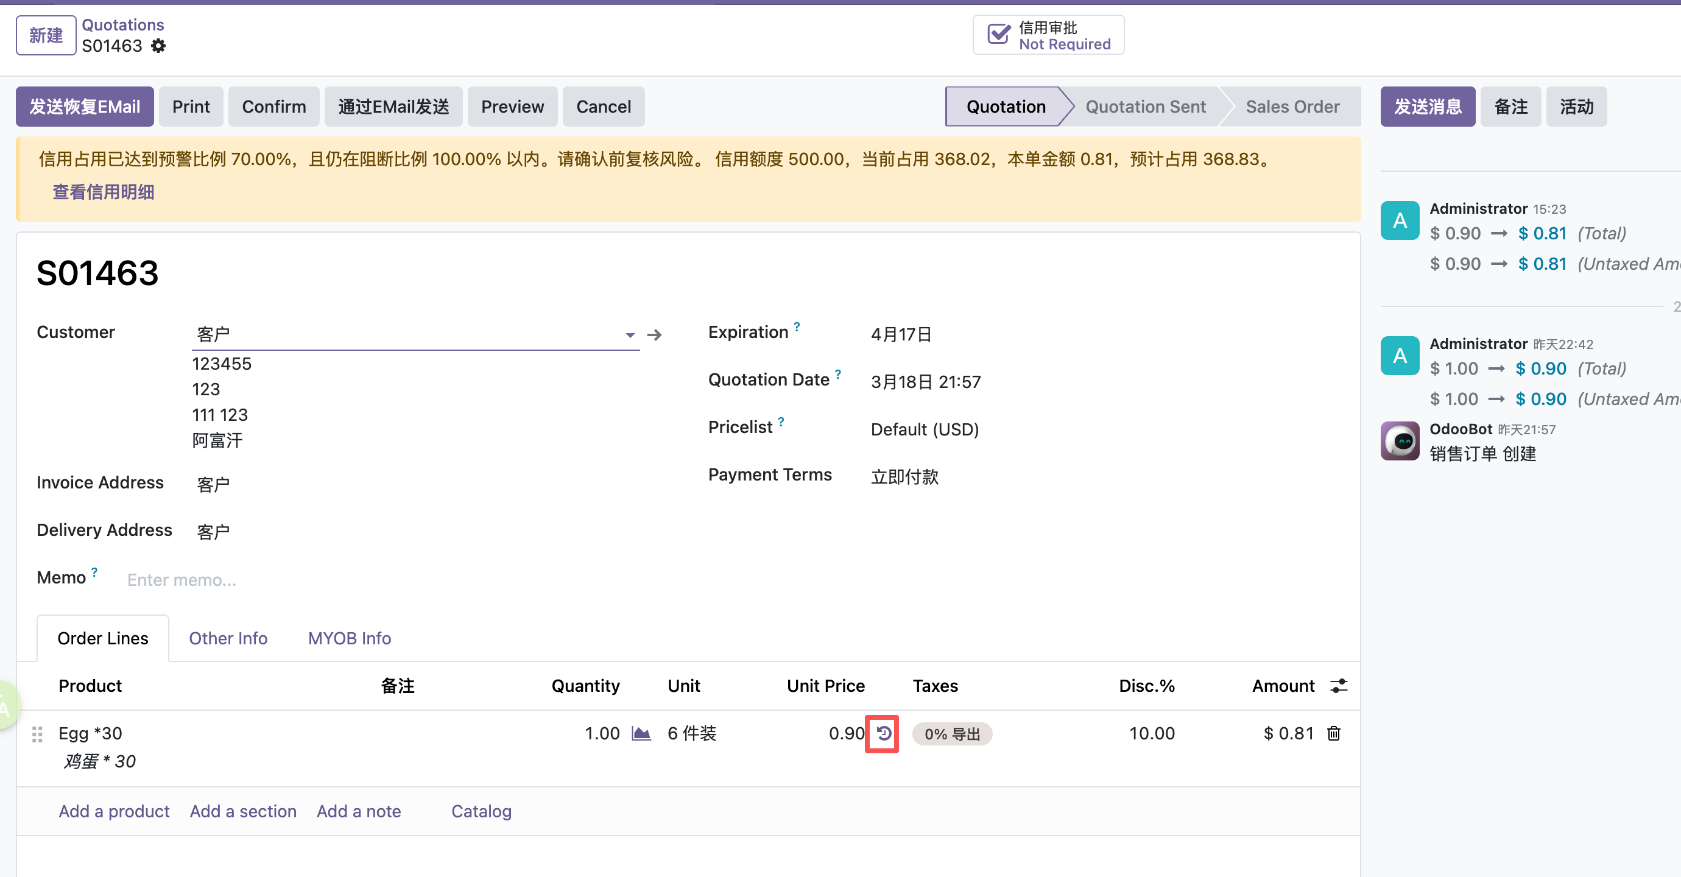The width and height of the screenshot is (1681, 877).
Task: Edit the discount 10.00 cell
Action: [1152, 733]
